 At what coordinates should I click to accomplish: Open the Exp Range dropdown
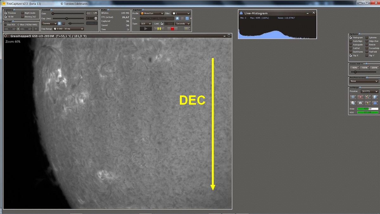pos(68,29)
